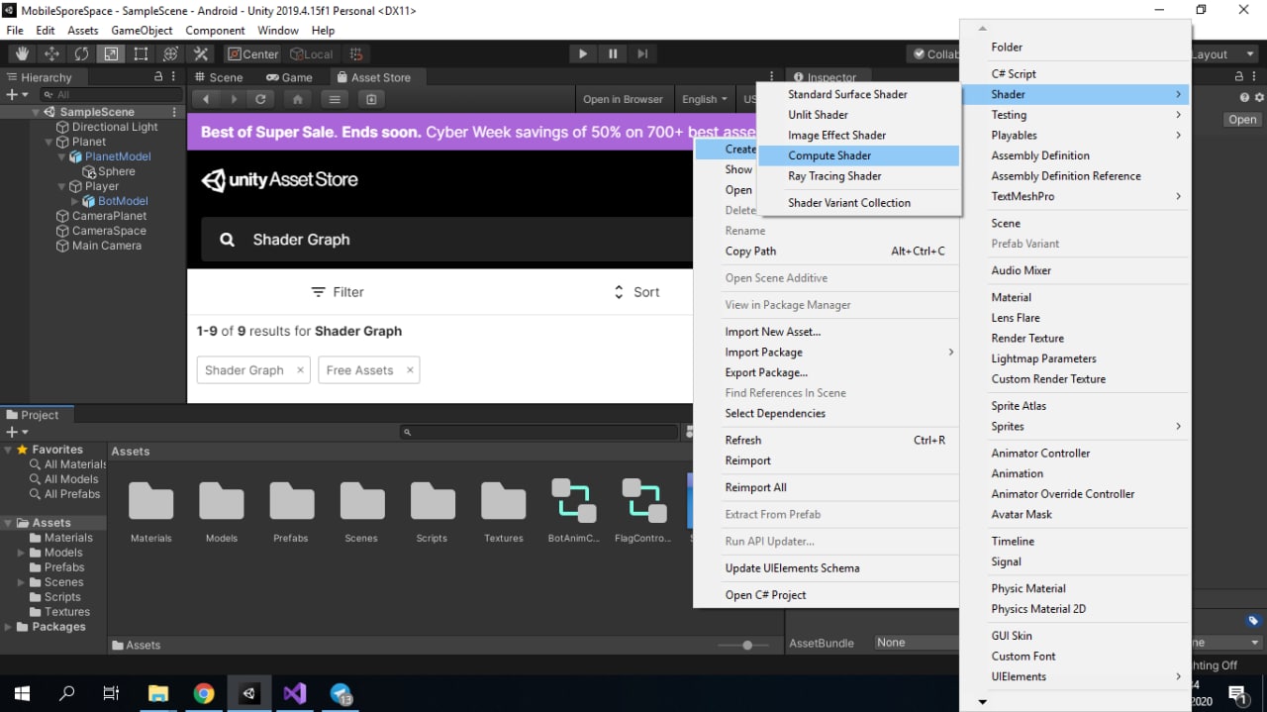Open the Testing submenu
Viewport: 1267px width, 712px height.
click(x=1074, y=115)
